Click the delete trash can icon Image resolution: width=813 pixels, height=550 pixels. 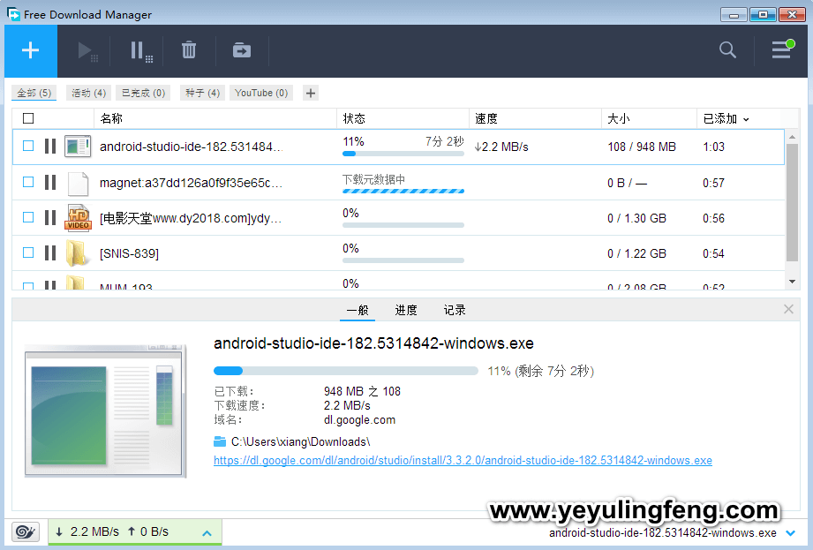coord(189,50)
